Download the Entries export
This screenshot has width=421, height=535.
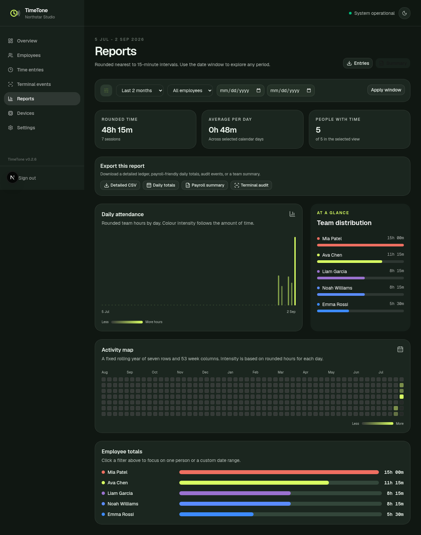coord(358,63)
